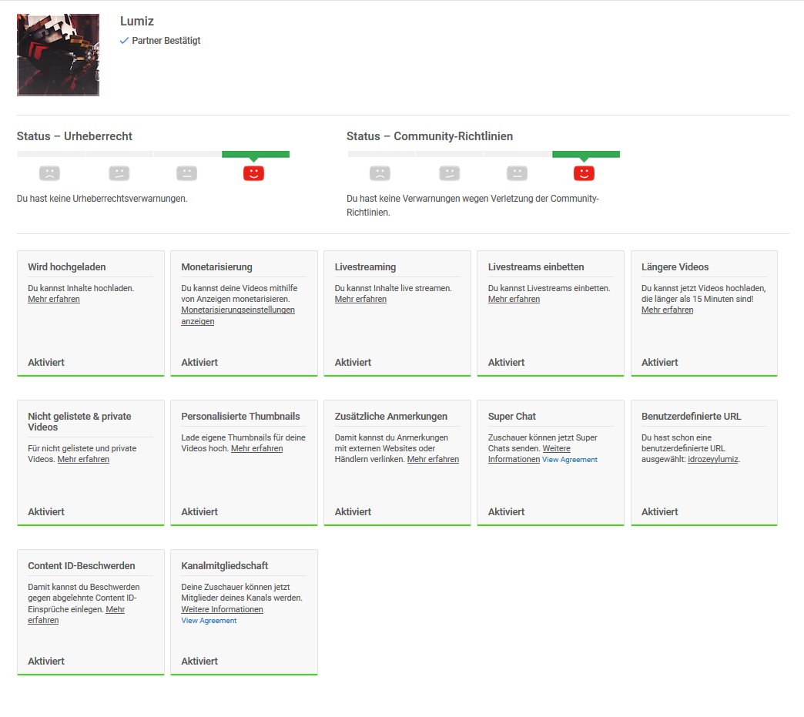Click the sad grey face under Community-Richtlinien

380,173
